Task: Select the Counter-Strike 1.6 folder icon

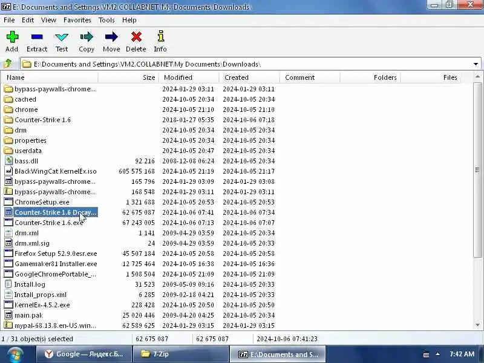Action: (8, 120)
